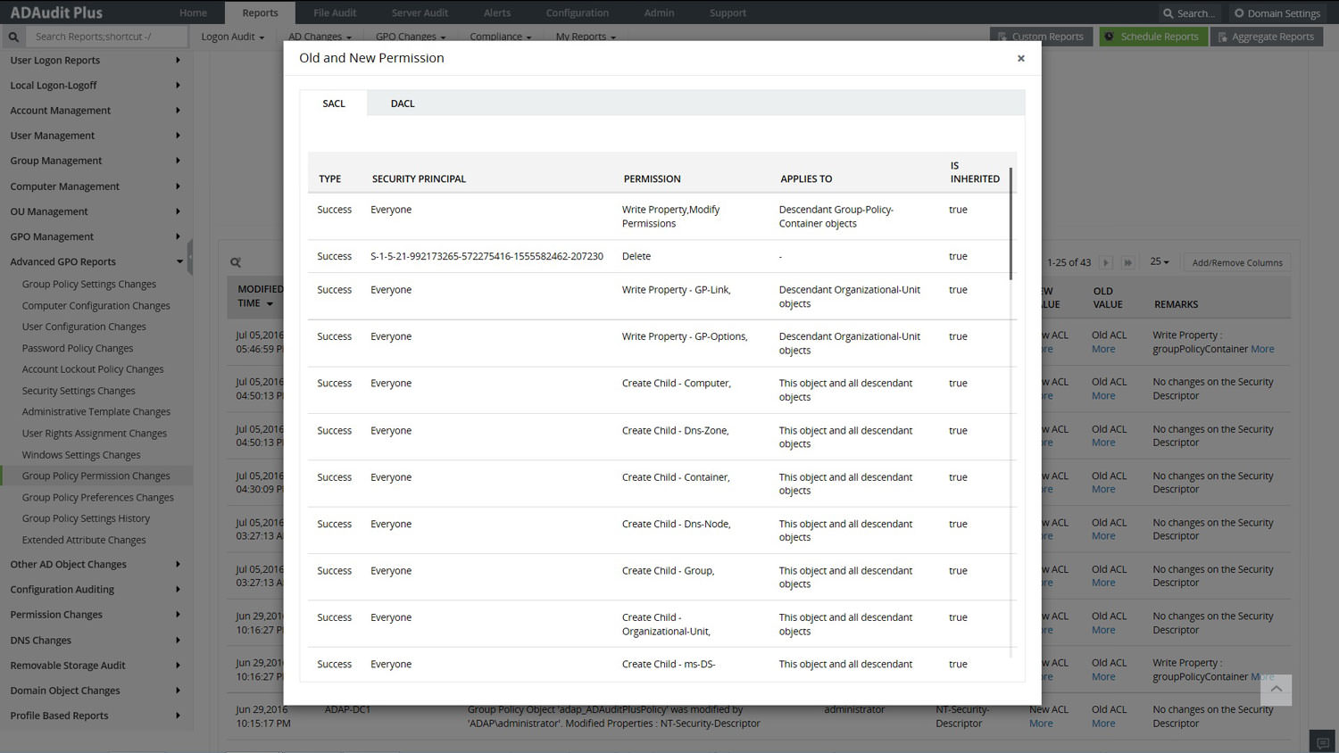
Task: Open Extended Attribute Changes report
Action: (x=84, y=540)
